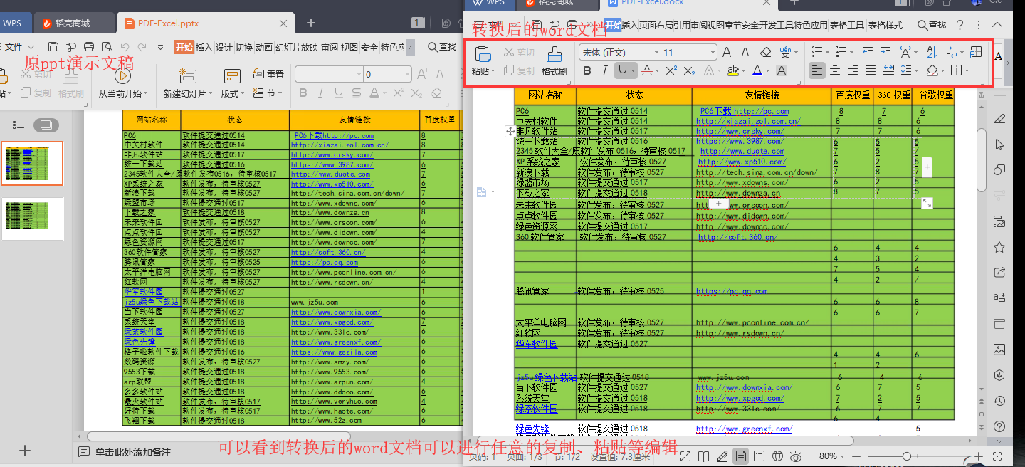Click zoom slider handle in Word status bar
Screen dimensions: 1025x467
pos(907,456)
